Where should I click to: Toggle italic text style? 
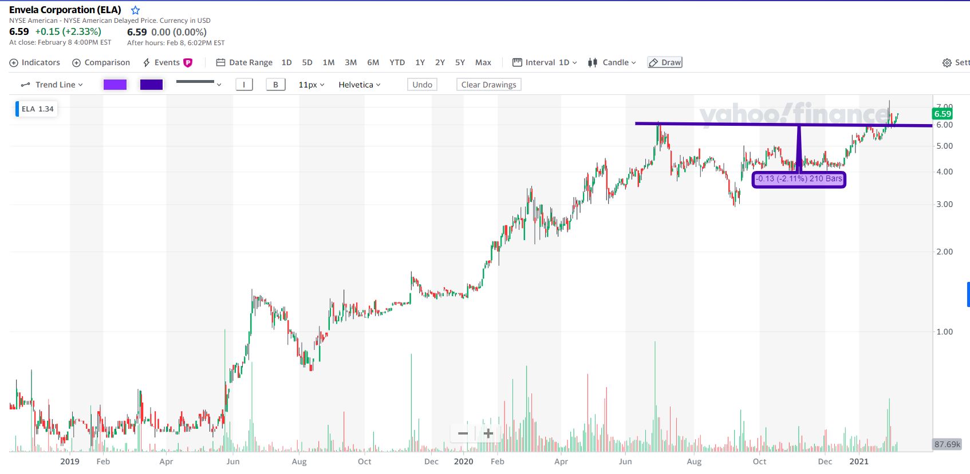click(245, 85)
